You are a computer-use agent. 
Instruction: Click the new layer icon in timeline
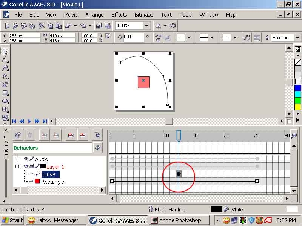[18, 135]
